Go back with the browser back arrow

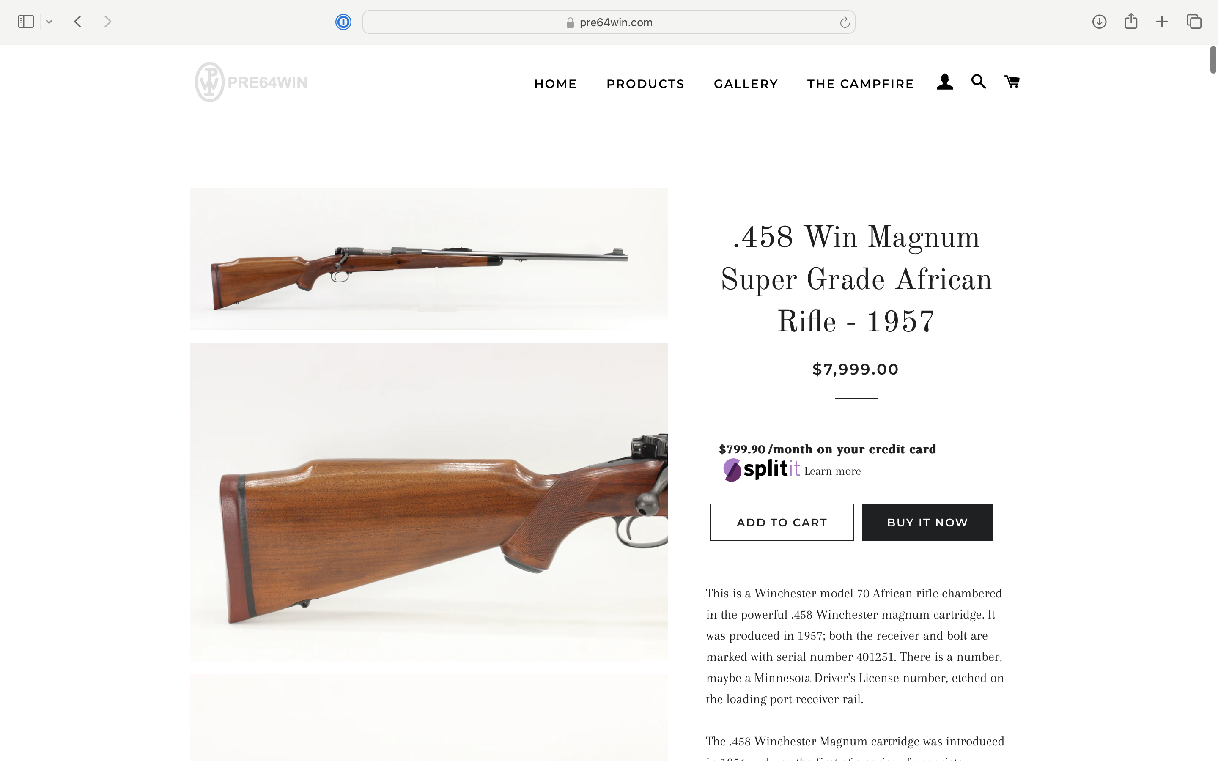click(77, 22)
